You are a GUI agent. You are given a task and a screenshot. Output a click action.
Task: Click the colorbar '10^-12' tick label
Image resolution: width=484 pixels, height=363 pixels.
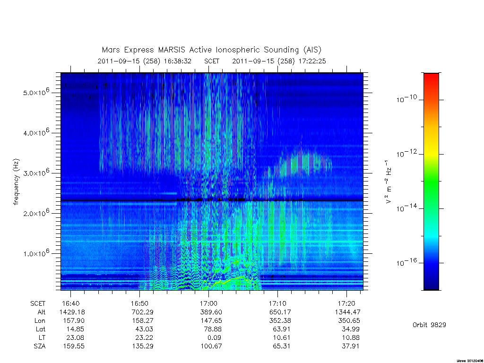pos(406,153)
